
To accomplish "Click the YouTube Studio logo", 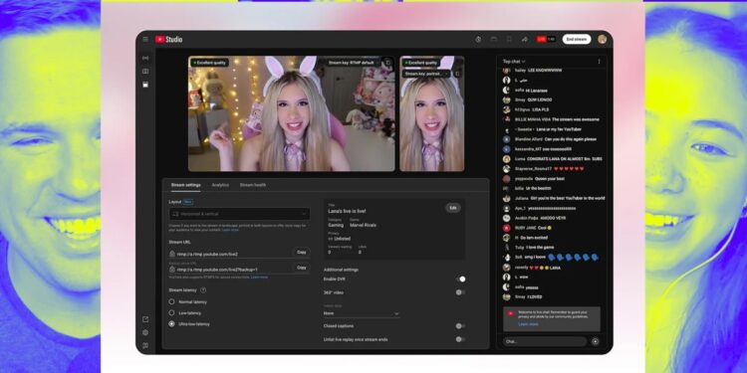I will (x=169, y=40).
